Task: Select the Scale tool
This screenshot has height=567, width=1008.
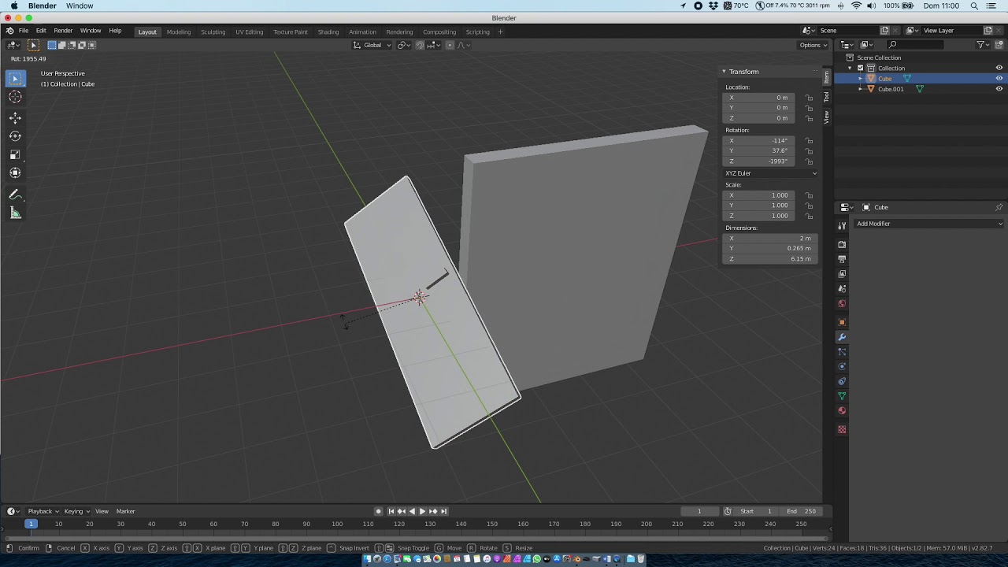Action: [15, 155]
